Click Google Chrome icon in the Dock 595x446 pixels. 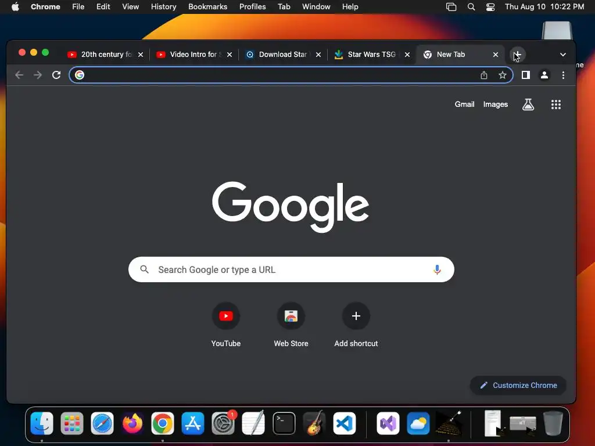[163, 423]
